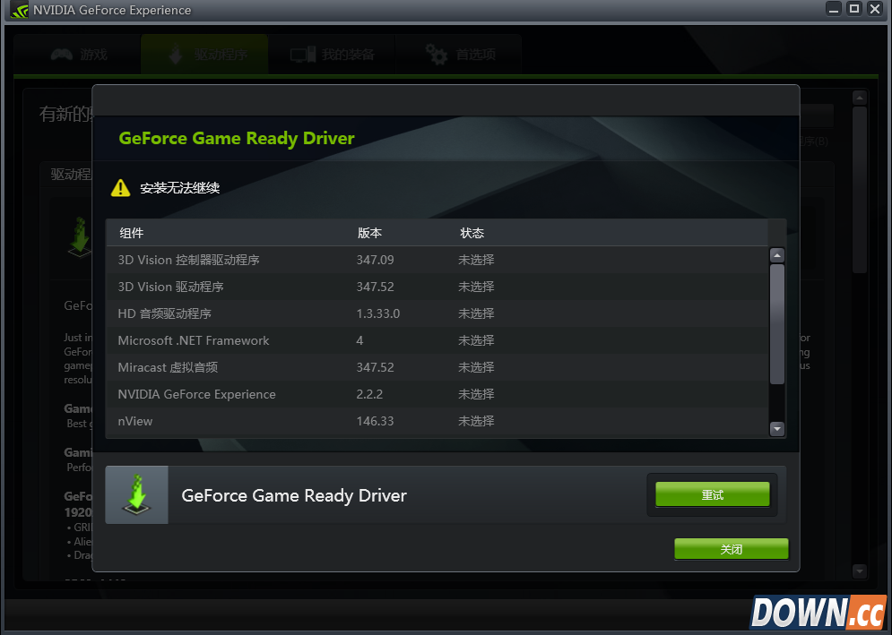892x635 pixels.
Task: Open the 我的装备 my rig tab
Action: click(333, 55)
